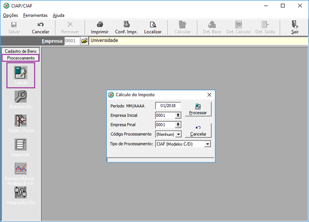Click the progress bar in dialog
The width and height of the screenshot is (309, 222).
(x=161, y=160)
